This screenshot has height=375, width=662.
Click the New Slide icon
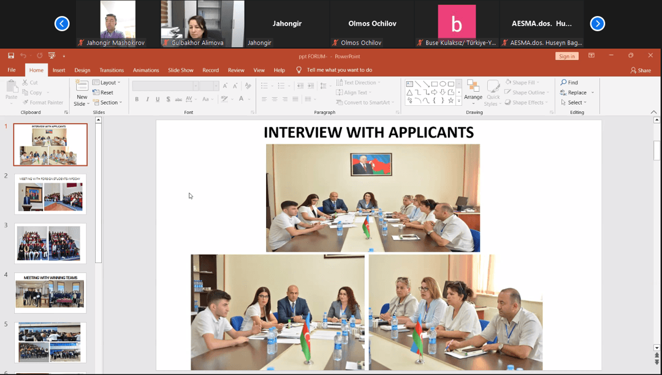(x=82, y=86)
